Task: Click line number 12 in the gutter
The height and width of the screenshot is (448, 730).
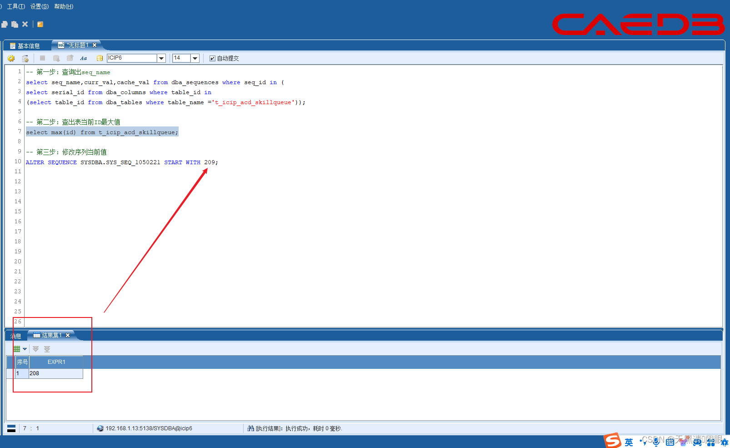Action: [18, 181]
